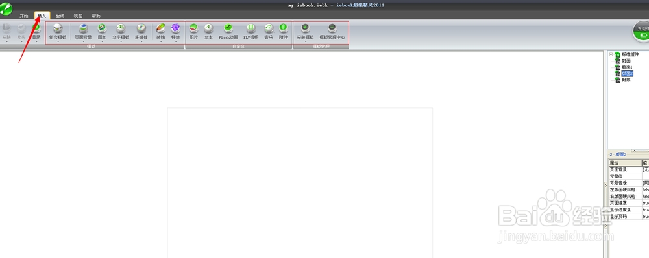Viewport: 649px width, 258px height.
Task: Select the 特效 effects icon
Action: point(175,28)
